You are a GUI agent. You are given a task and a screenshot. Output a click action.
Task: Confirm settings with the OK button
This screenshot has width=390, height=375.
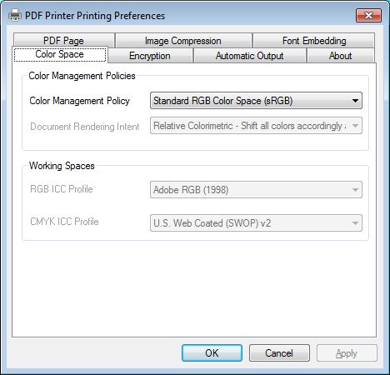click(212, 353)
